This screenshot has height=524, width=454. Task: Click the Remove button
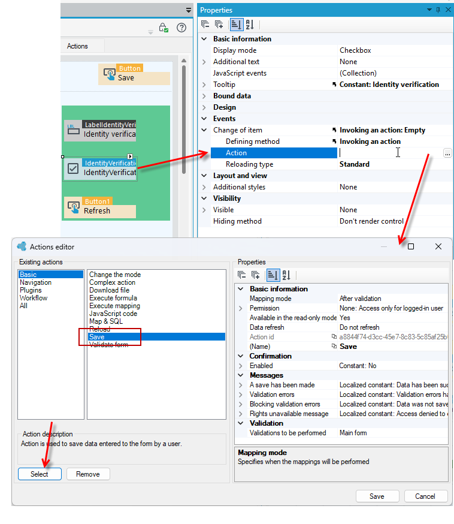(x=88, y=474)
